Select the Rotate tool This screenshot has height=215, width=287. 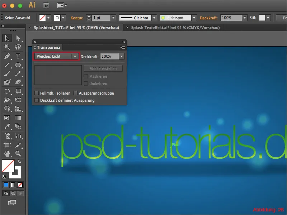(x=7, y=91)
